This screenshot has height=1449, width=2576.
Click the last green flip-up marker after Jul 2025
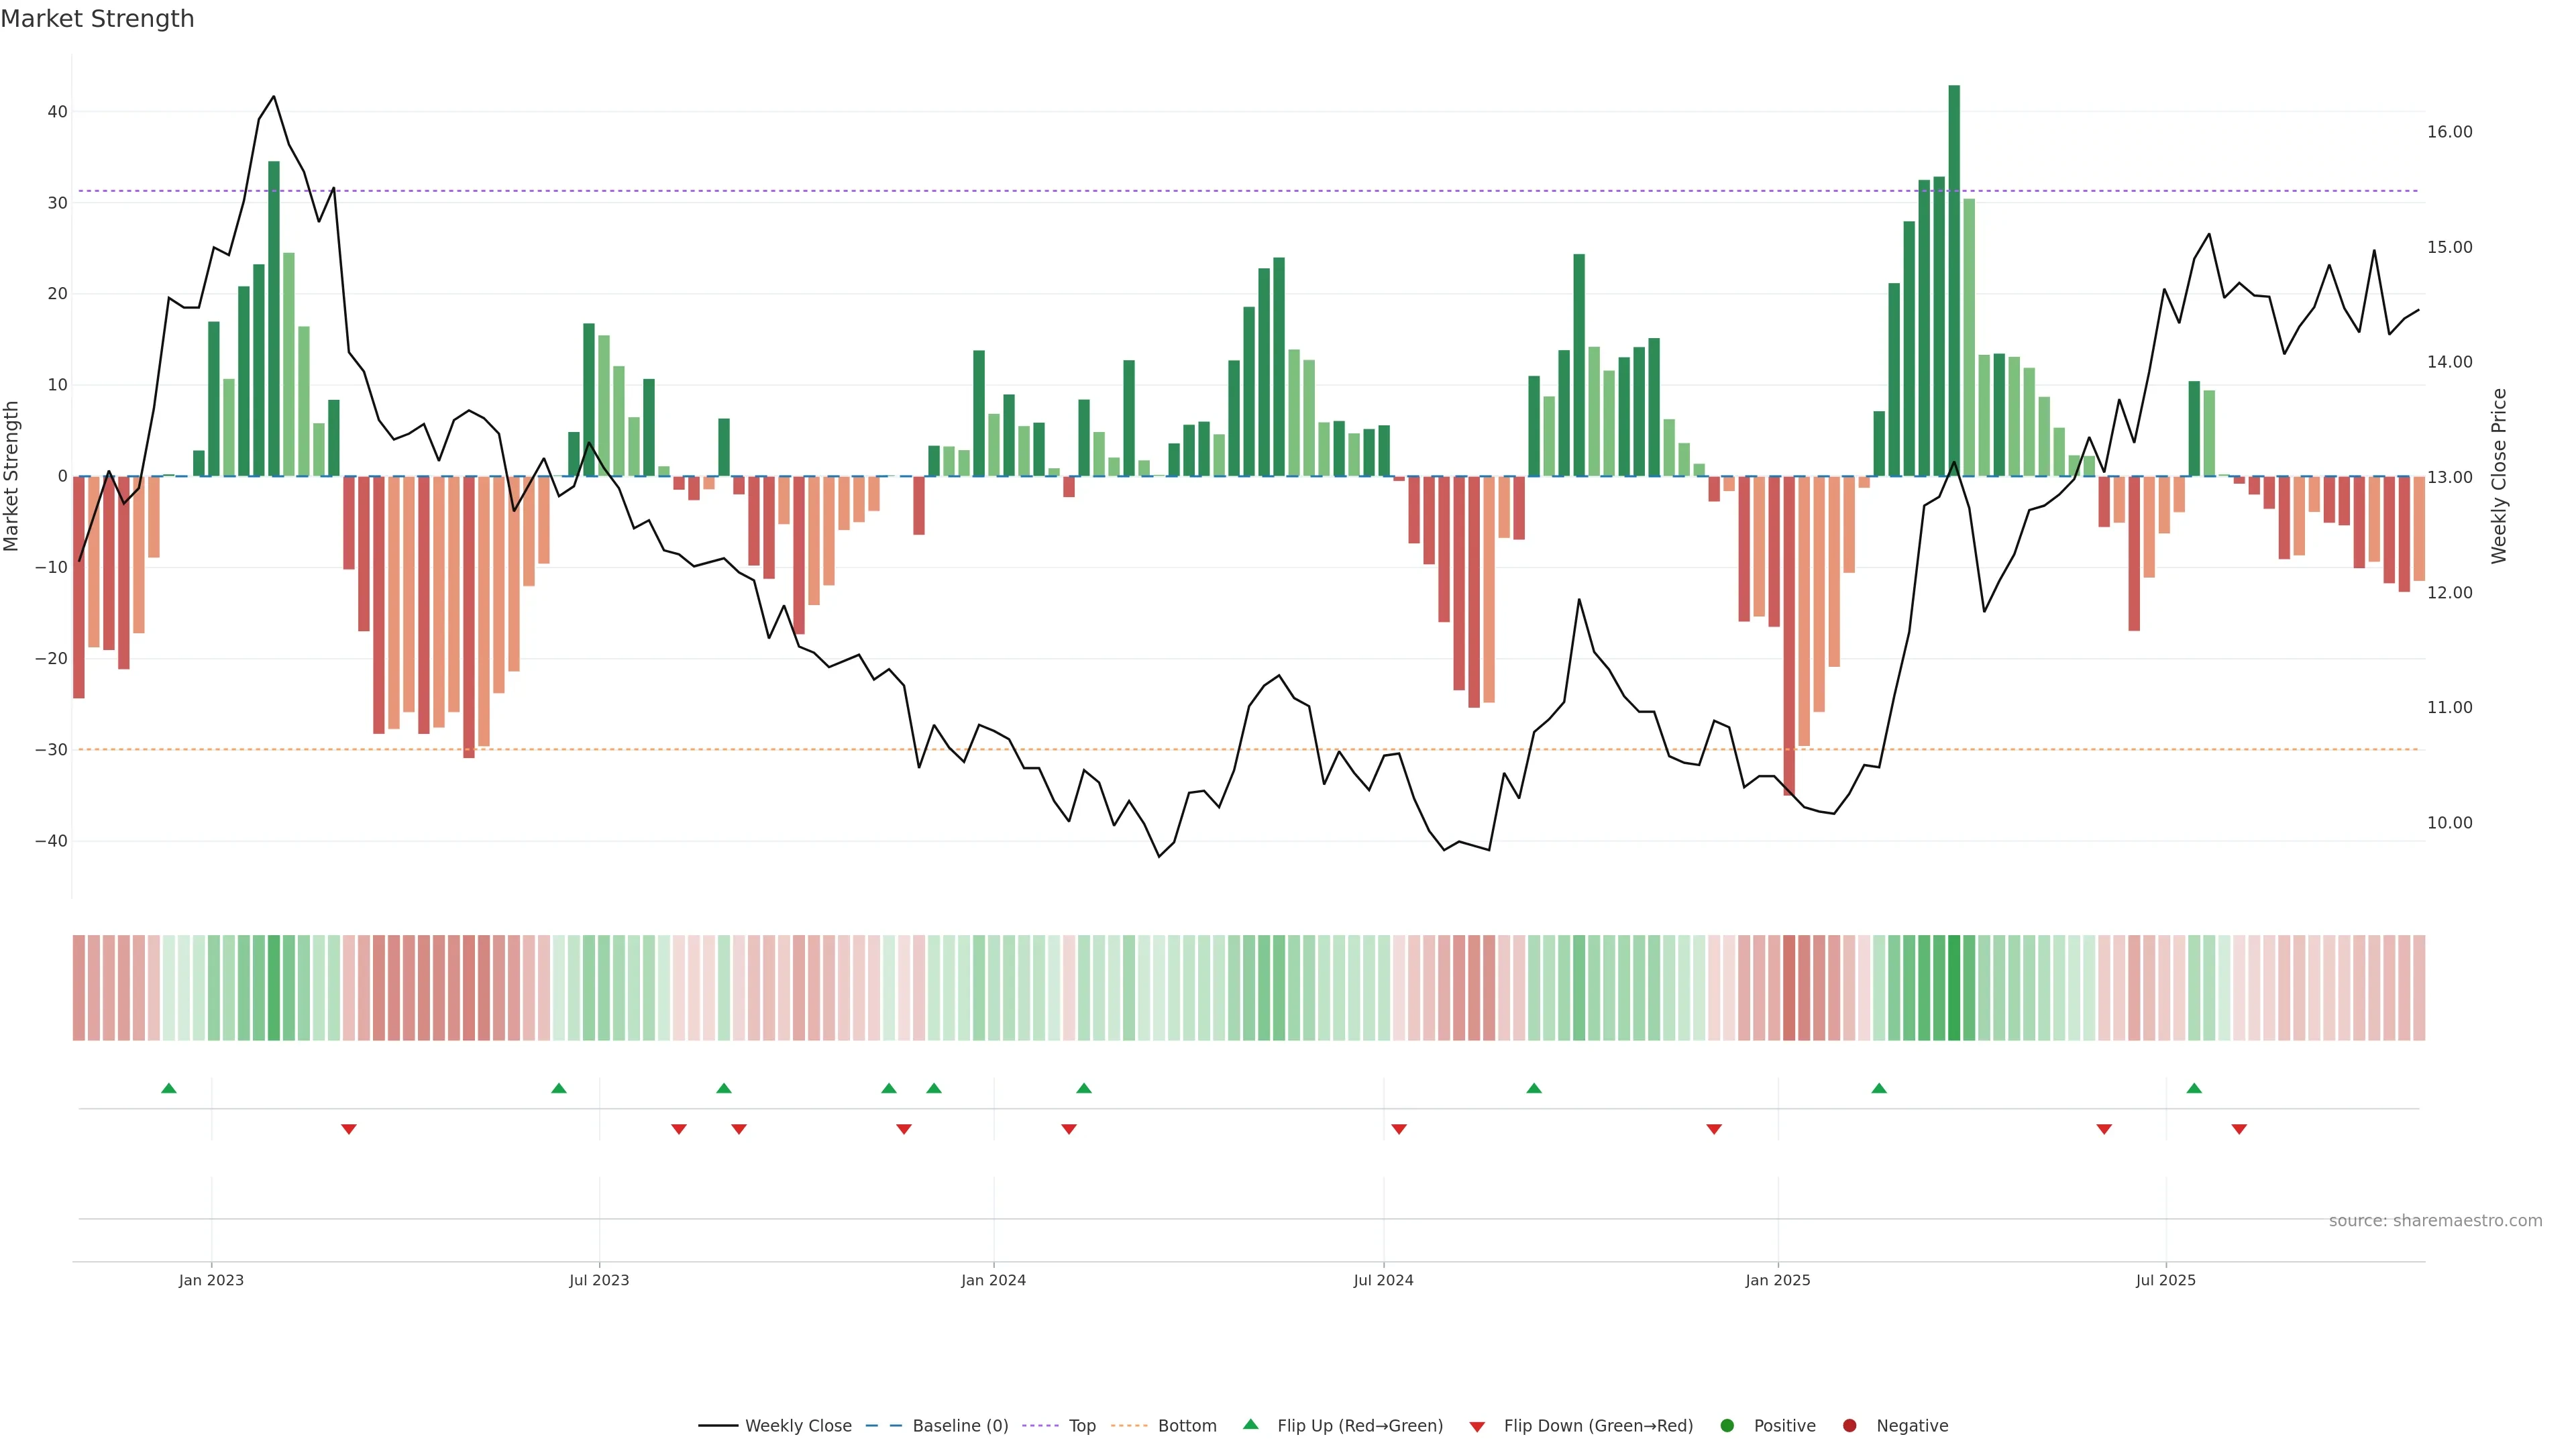tap(2194, 1088)
